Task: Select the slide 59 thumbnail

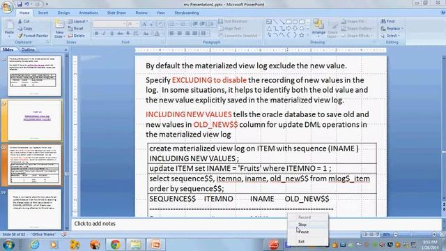Action: [x=34, y=209]
